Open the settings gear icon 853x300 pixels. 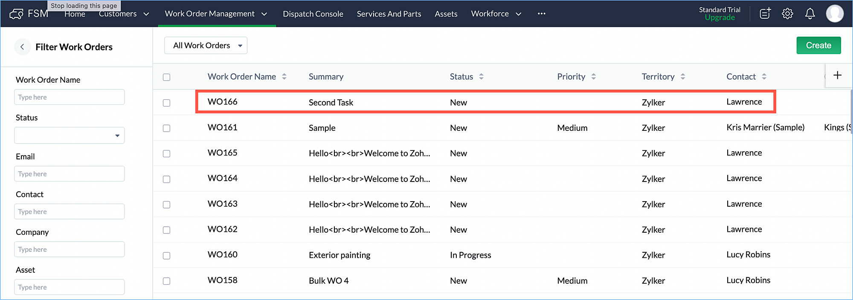(x=787, y=14)
